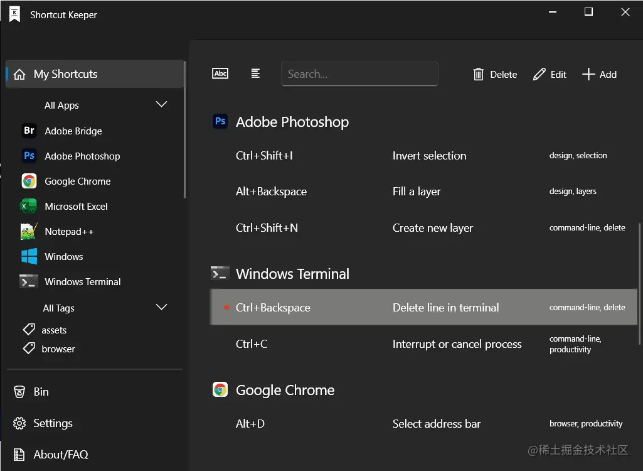
Task: Click the About/FAQ document icon
Action: pyautogui.click(x=19, y=455)
